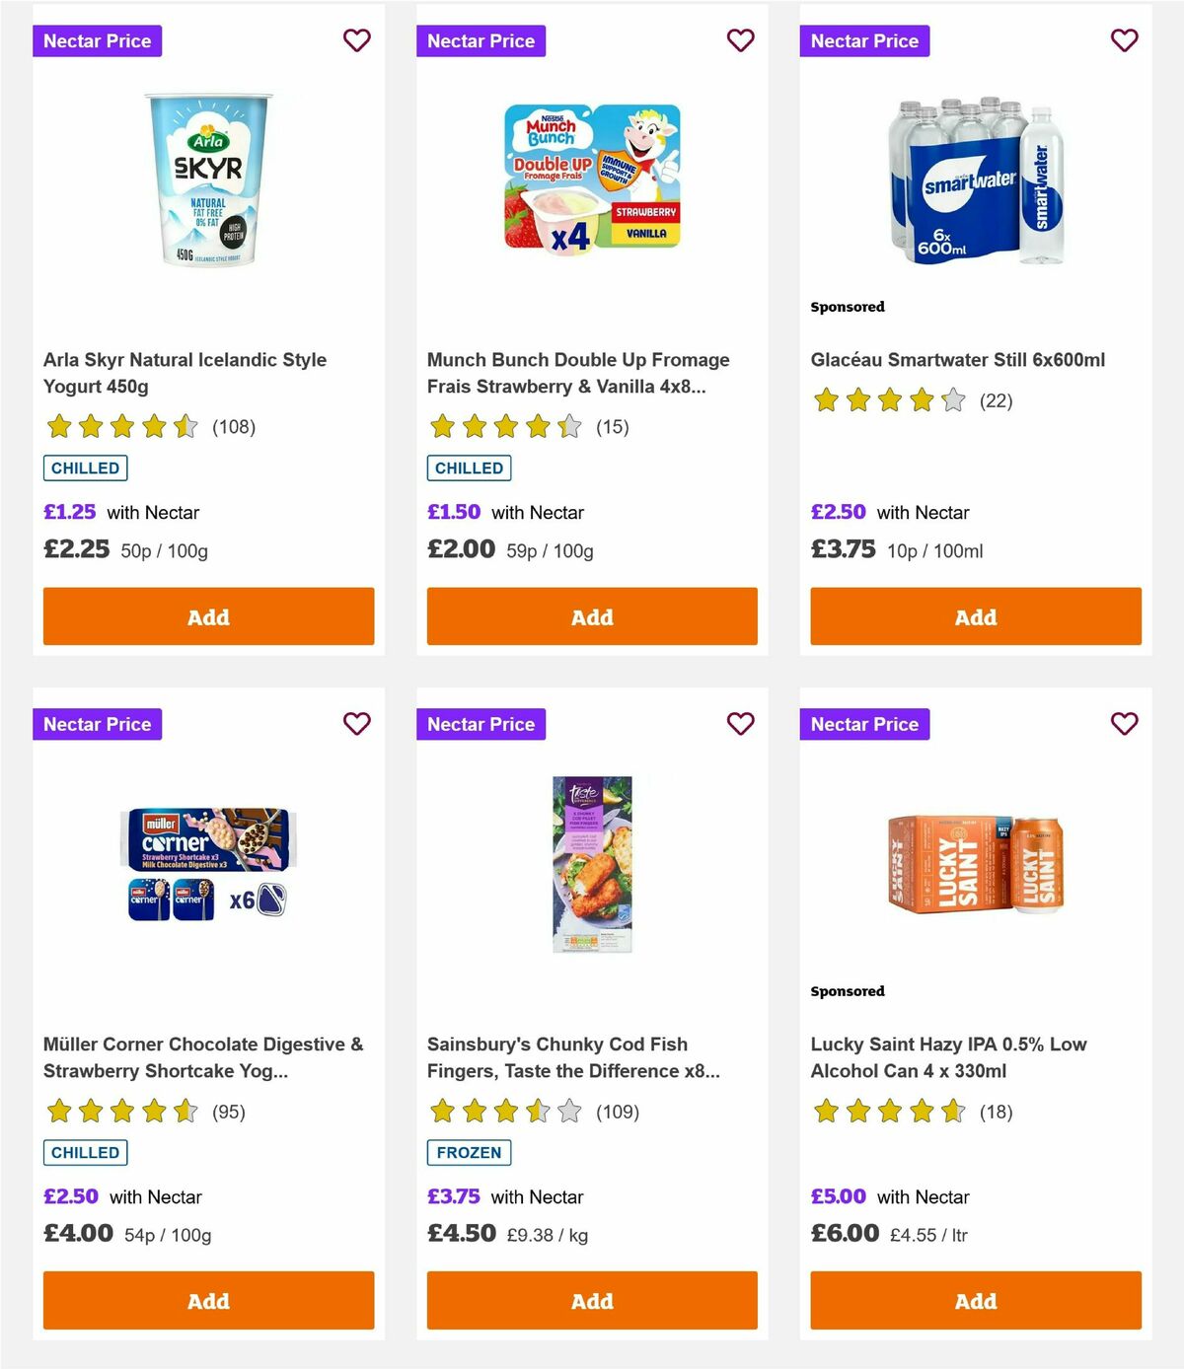Favourite the Arla Skyr yogurt
Viewport: 1184px width, 1369px height.
pos(356,40)
